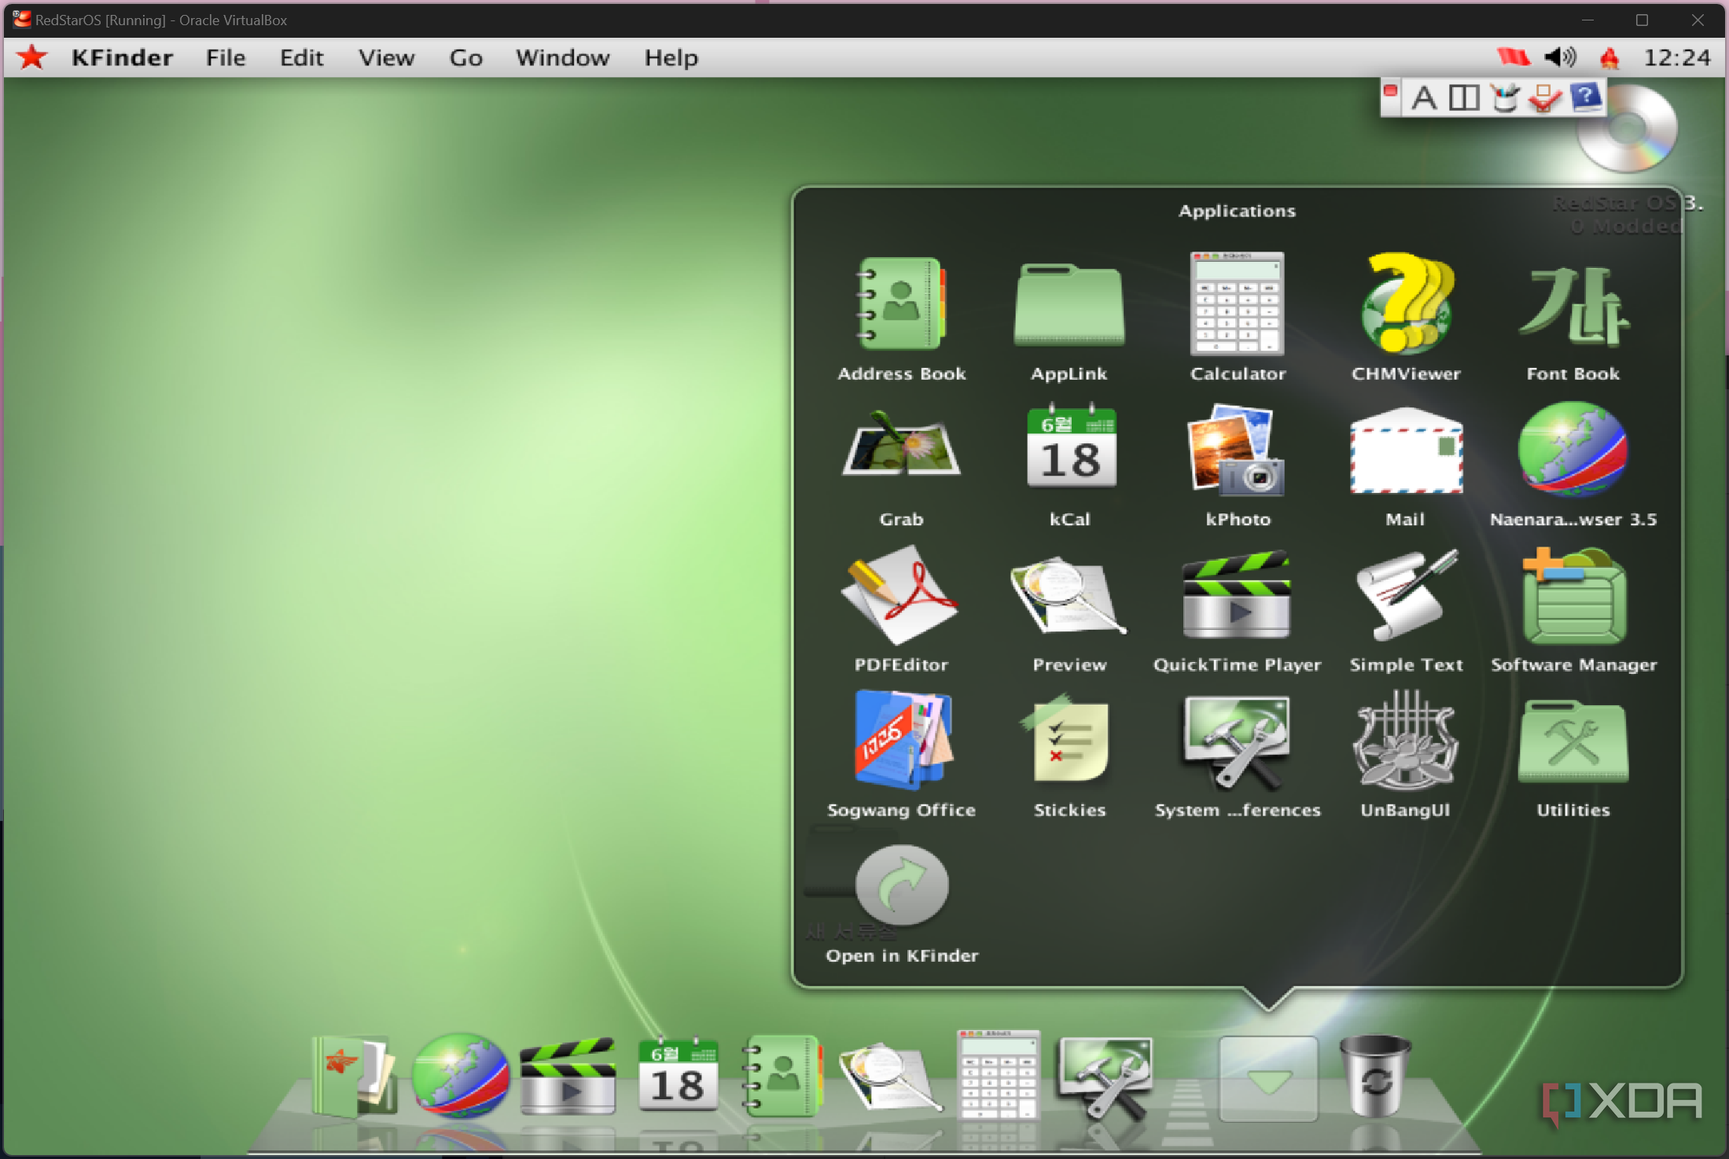This screenshot has height=1159, width=1729.
Task: Launch Sogwang Office suite
Action: [x=901, y=741]
